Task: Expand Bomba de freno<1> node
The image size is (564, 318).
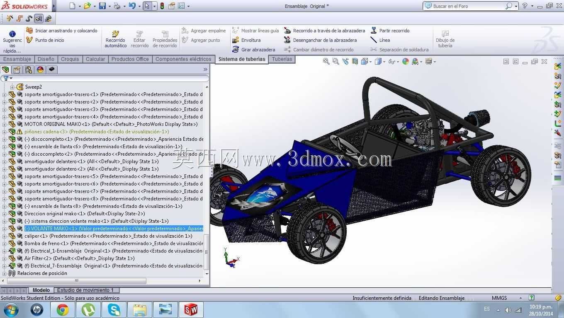Action: (5, 243)
